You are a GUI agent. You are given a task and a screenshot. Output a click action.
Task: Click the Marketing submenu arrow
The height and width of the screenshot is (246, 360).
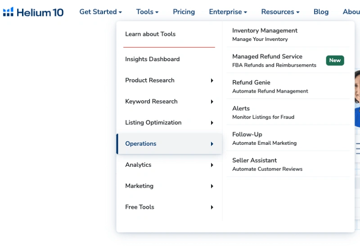[x=212, y=186]
